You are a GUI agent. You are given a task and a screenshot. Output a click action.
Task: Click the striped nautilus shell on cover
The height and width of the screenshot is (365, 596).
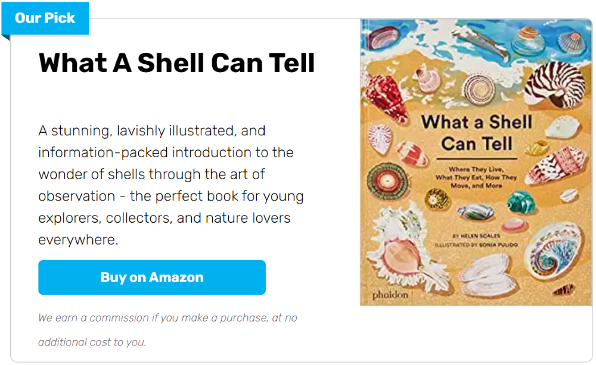point(555,85)
